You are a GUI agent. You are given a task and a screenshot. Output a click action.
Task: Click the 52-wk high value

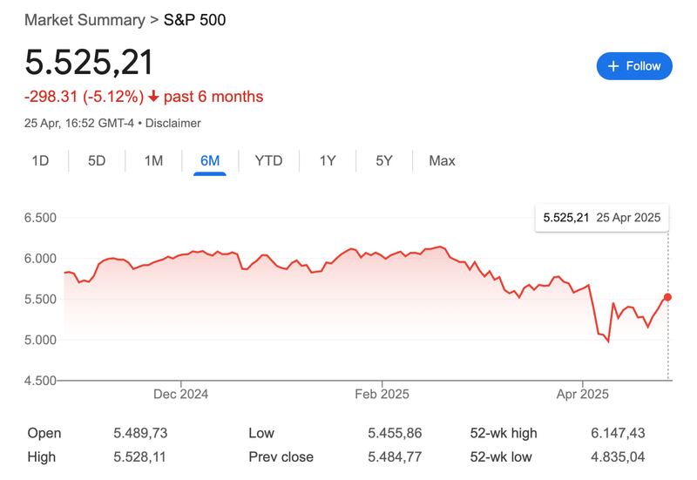tap(618, 433)
